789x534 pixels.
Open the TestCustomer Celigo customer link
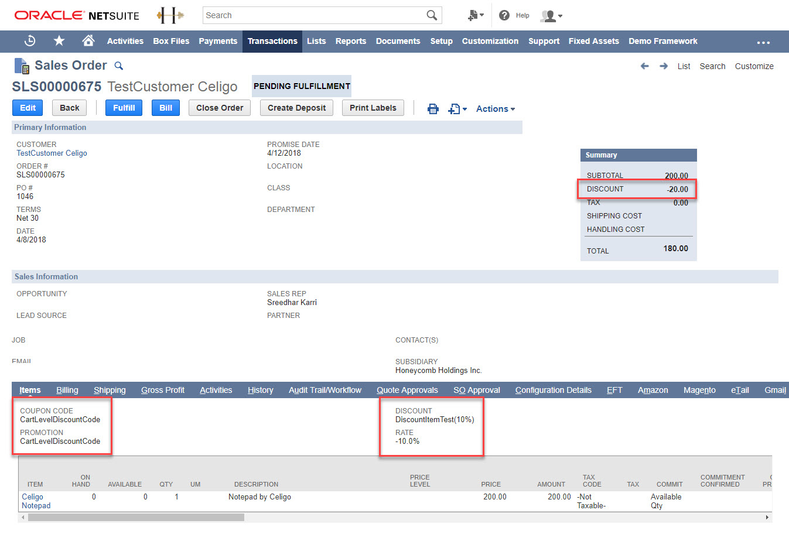(x=52, y=153)
